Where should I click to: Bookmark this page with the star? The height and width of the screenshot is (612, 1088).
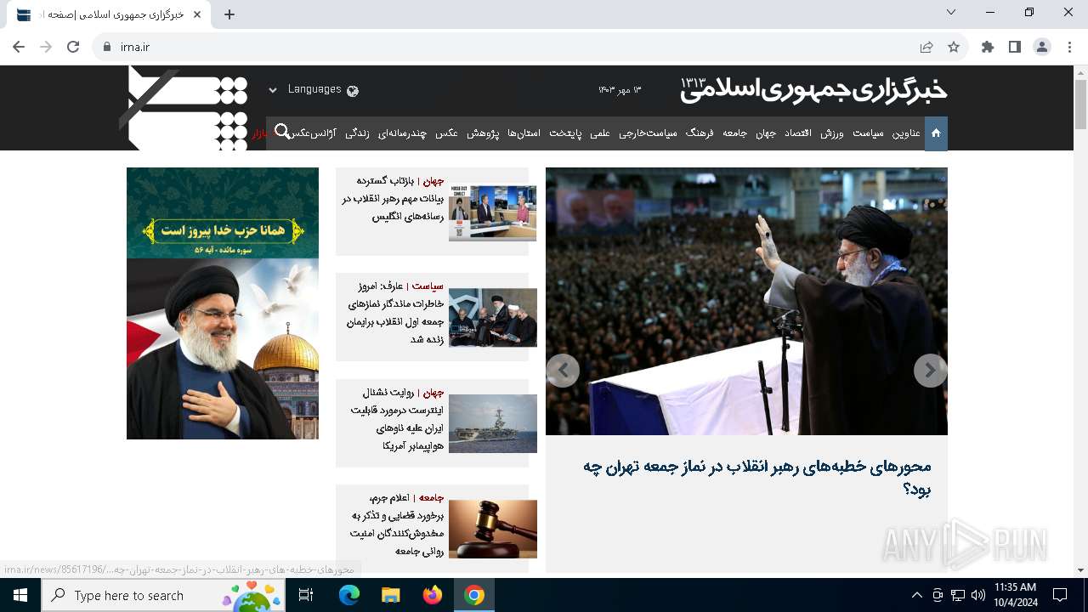(954, 47)
